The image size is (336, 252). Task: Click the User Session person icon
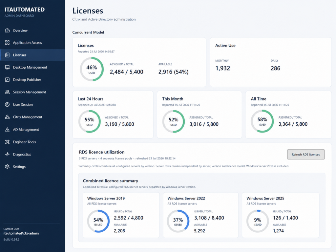[x=7, y=105]
